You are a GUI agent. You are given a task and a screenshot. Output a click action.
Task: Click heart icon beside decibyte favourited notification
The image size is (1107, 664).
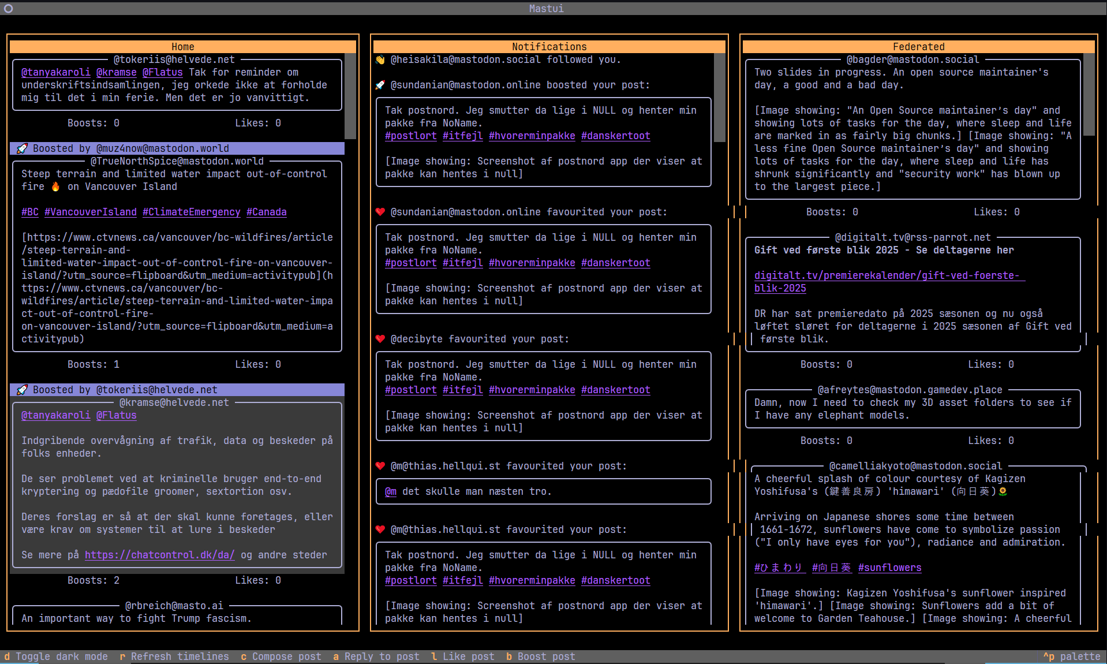[380, 339]
